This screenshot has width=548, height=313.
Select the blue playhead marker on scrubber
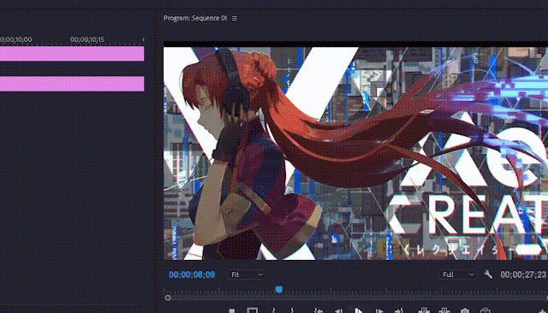tap(279, 289)
